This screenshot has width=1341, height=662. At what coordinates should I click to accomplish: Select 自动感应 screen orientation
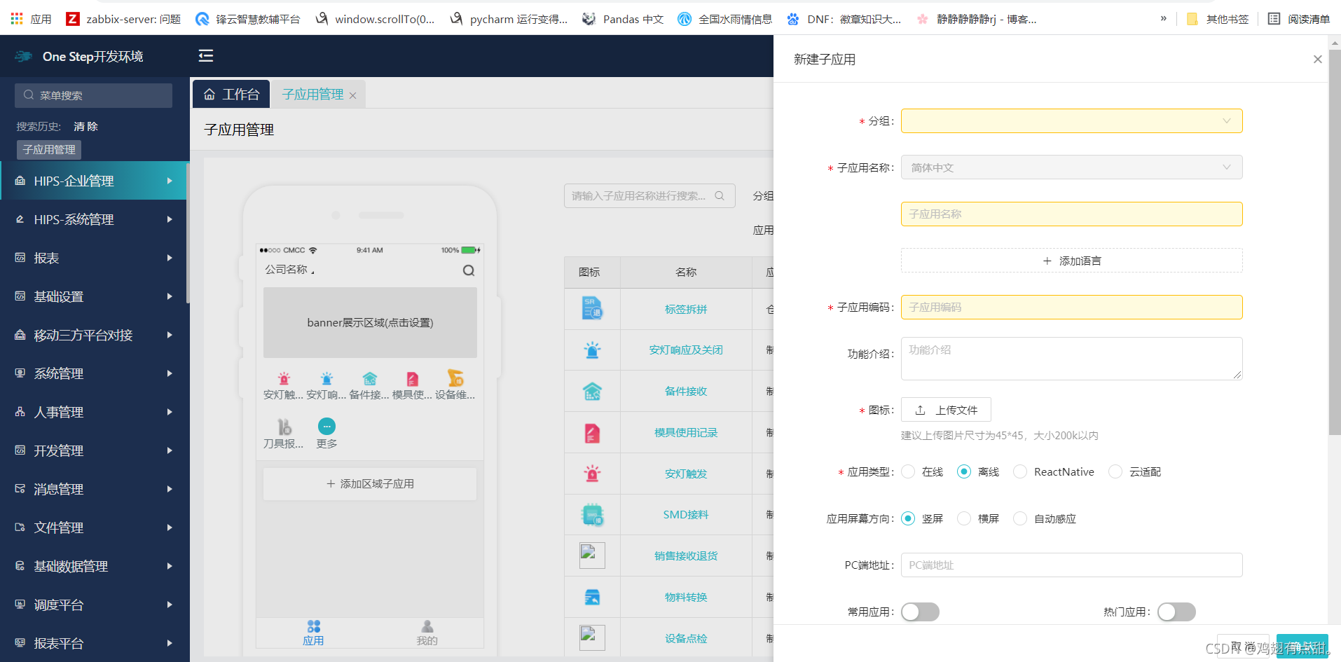(1020, 518)
